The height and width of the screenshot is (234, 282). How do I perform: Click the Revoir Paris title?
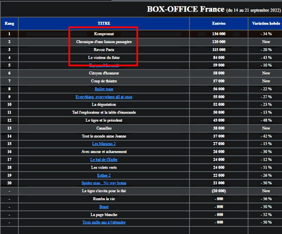coord(104,50)
